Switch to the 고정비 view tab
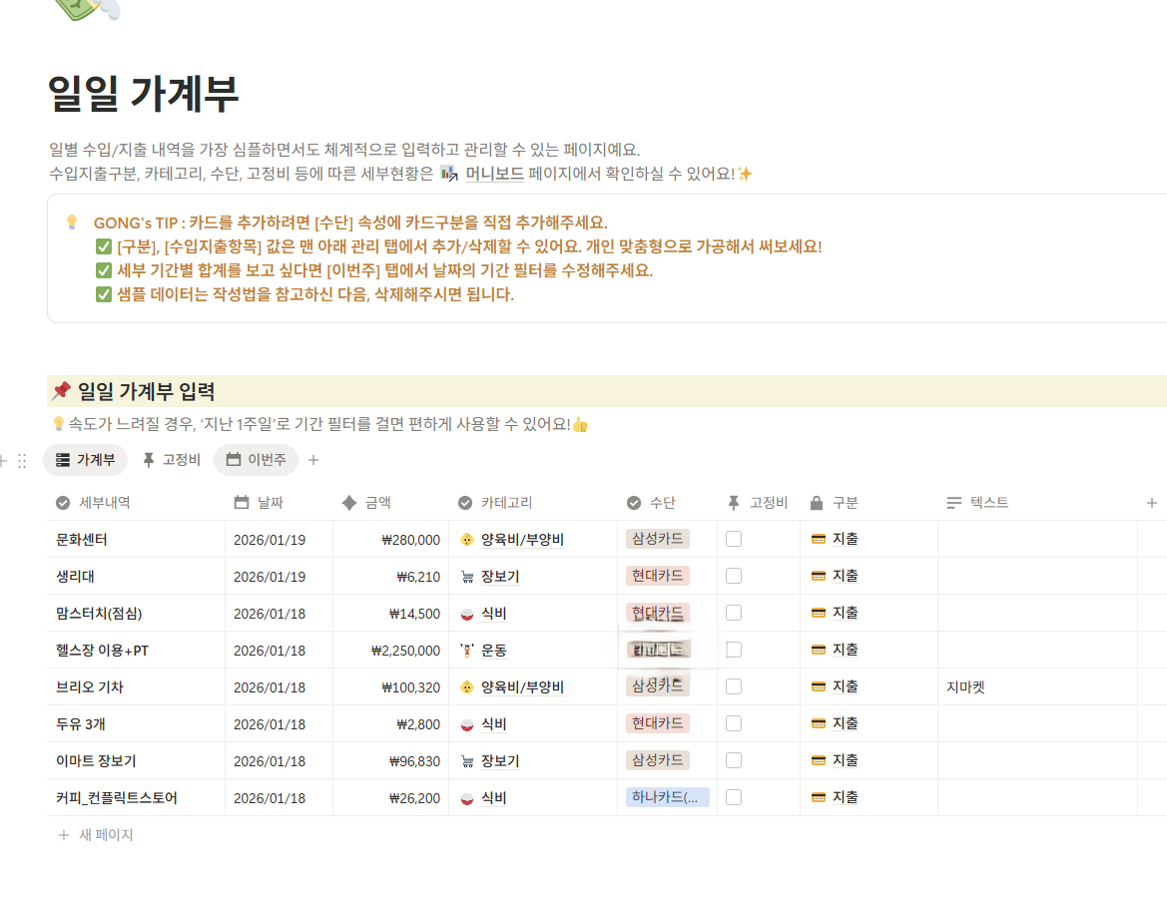The image size is (1167, 898). click(x=171, y=460)
